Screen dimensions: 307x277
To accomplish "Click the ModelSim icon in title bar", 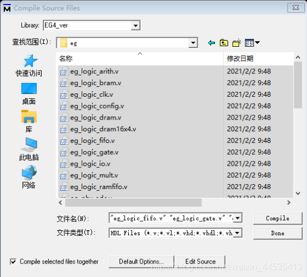I will click(x=7, y=8).
